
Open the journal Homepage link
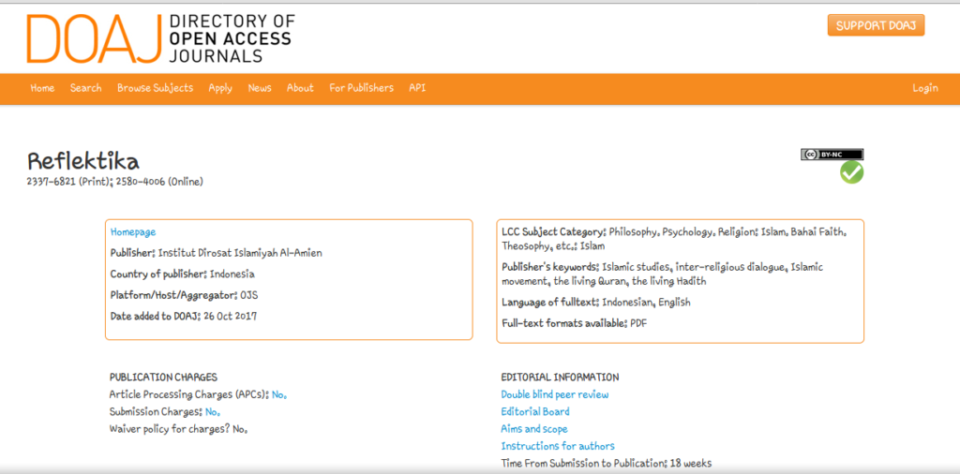[133, 232]
